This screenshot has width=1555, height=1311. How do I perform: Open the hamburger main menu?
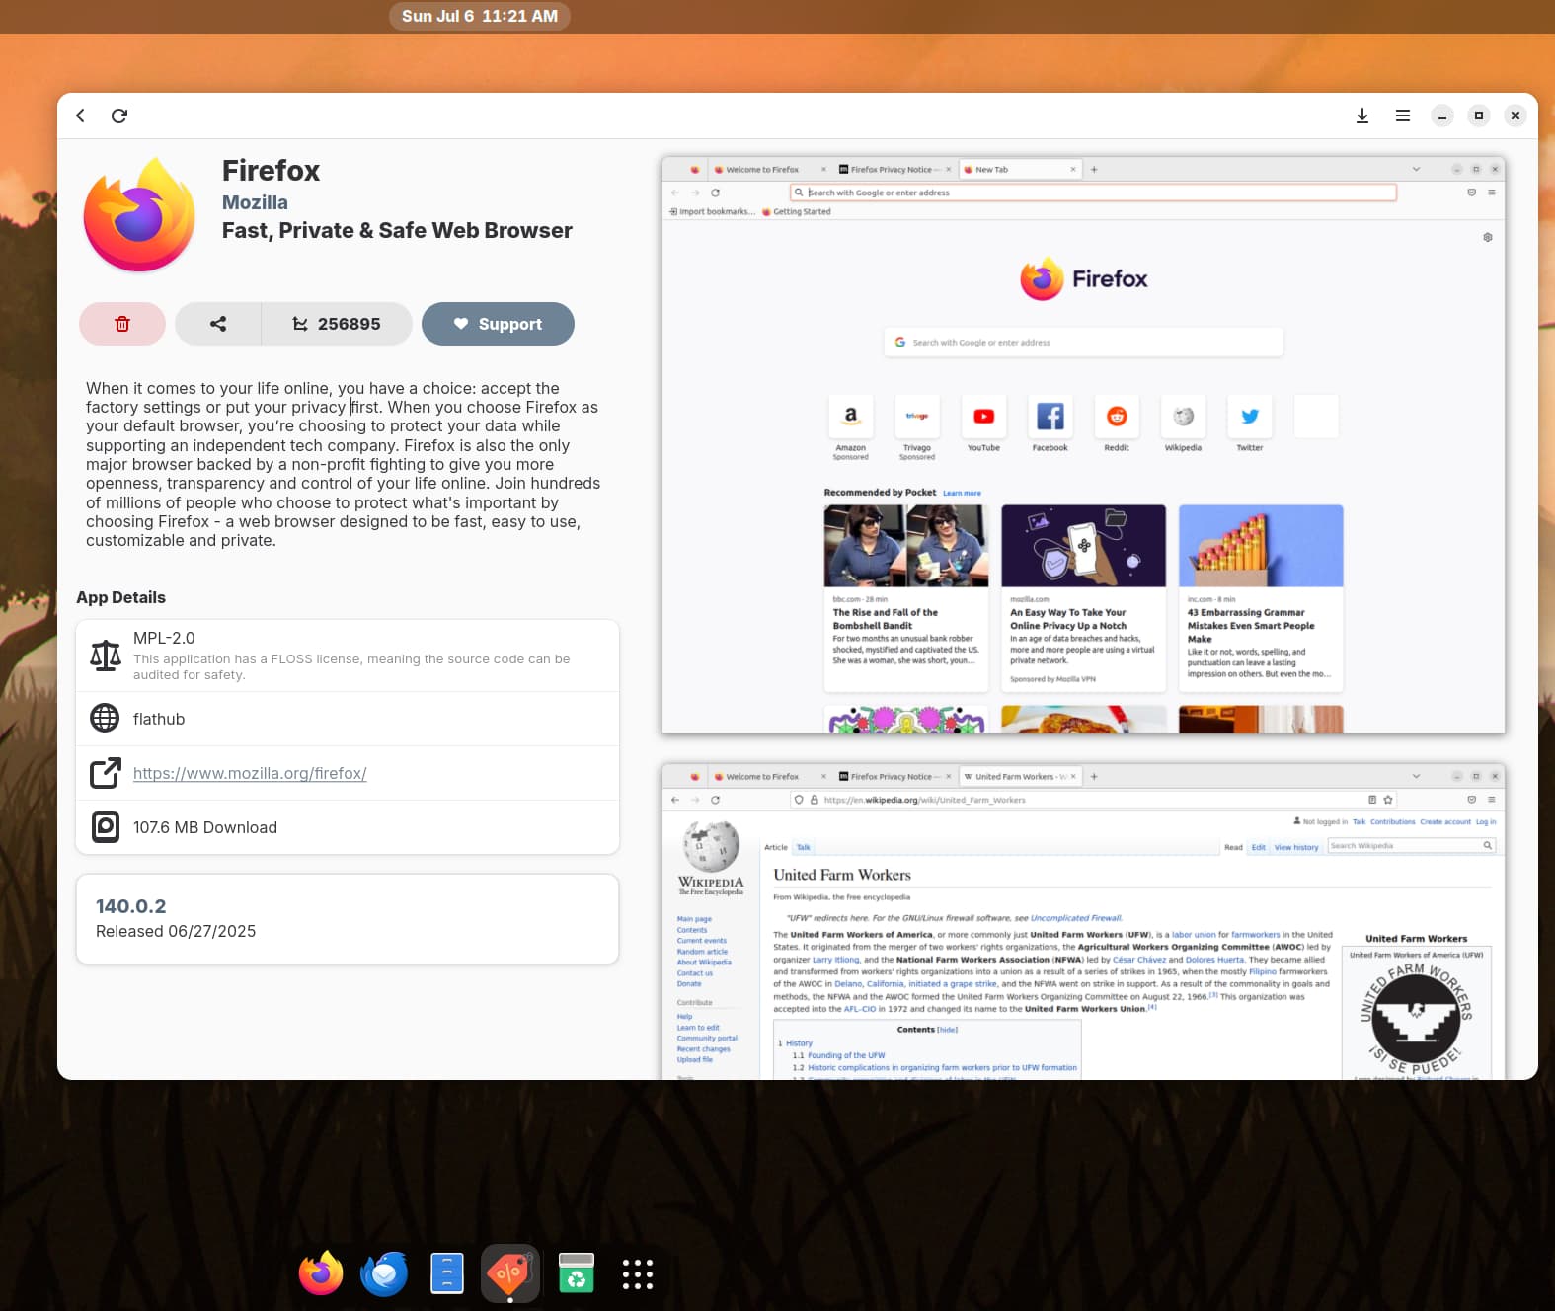(1402, 116)
